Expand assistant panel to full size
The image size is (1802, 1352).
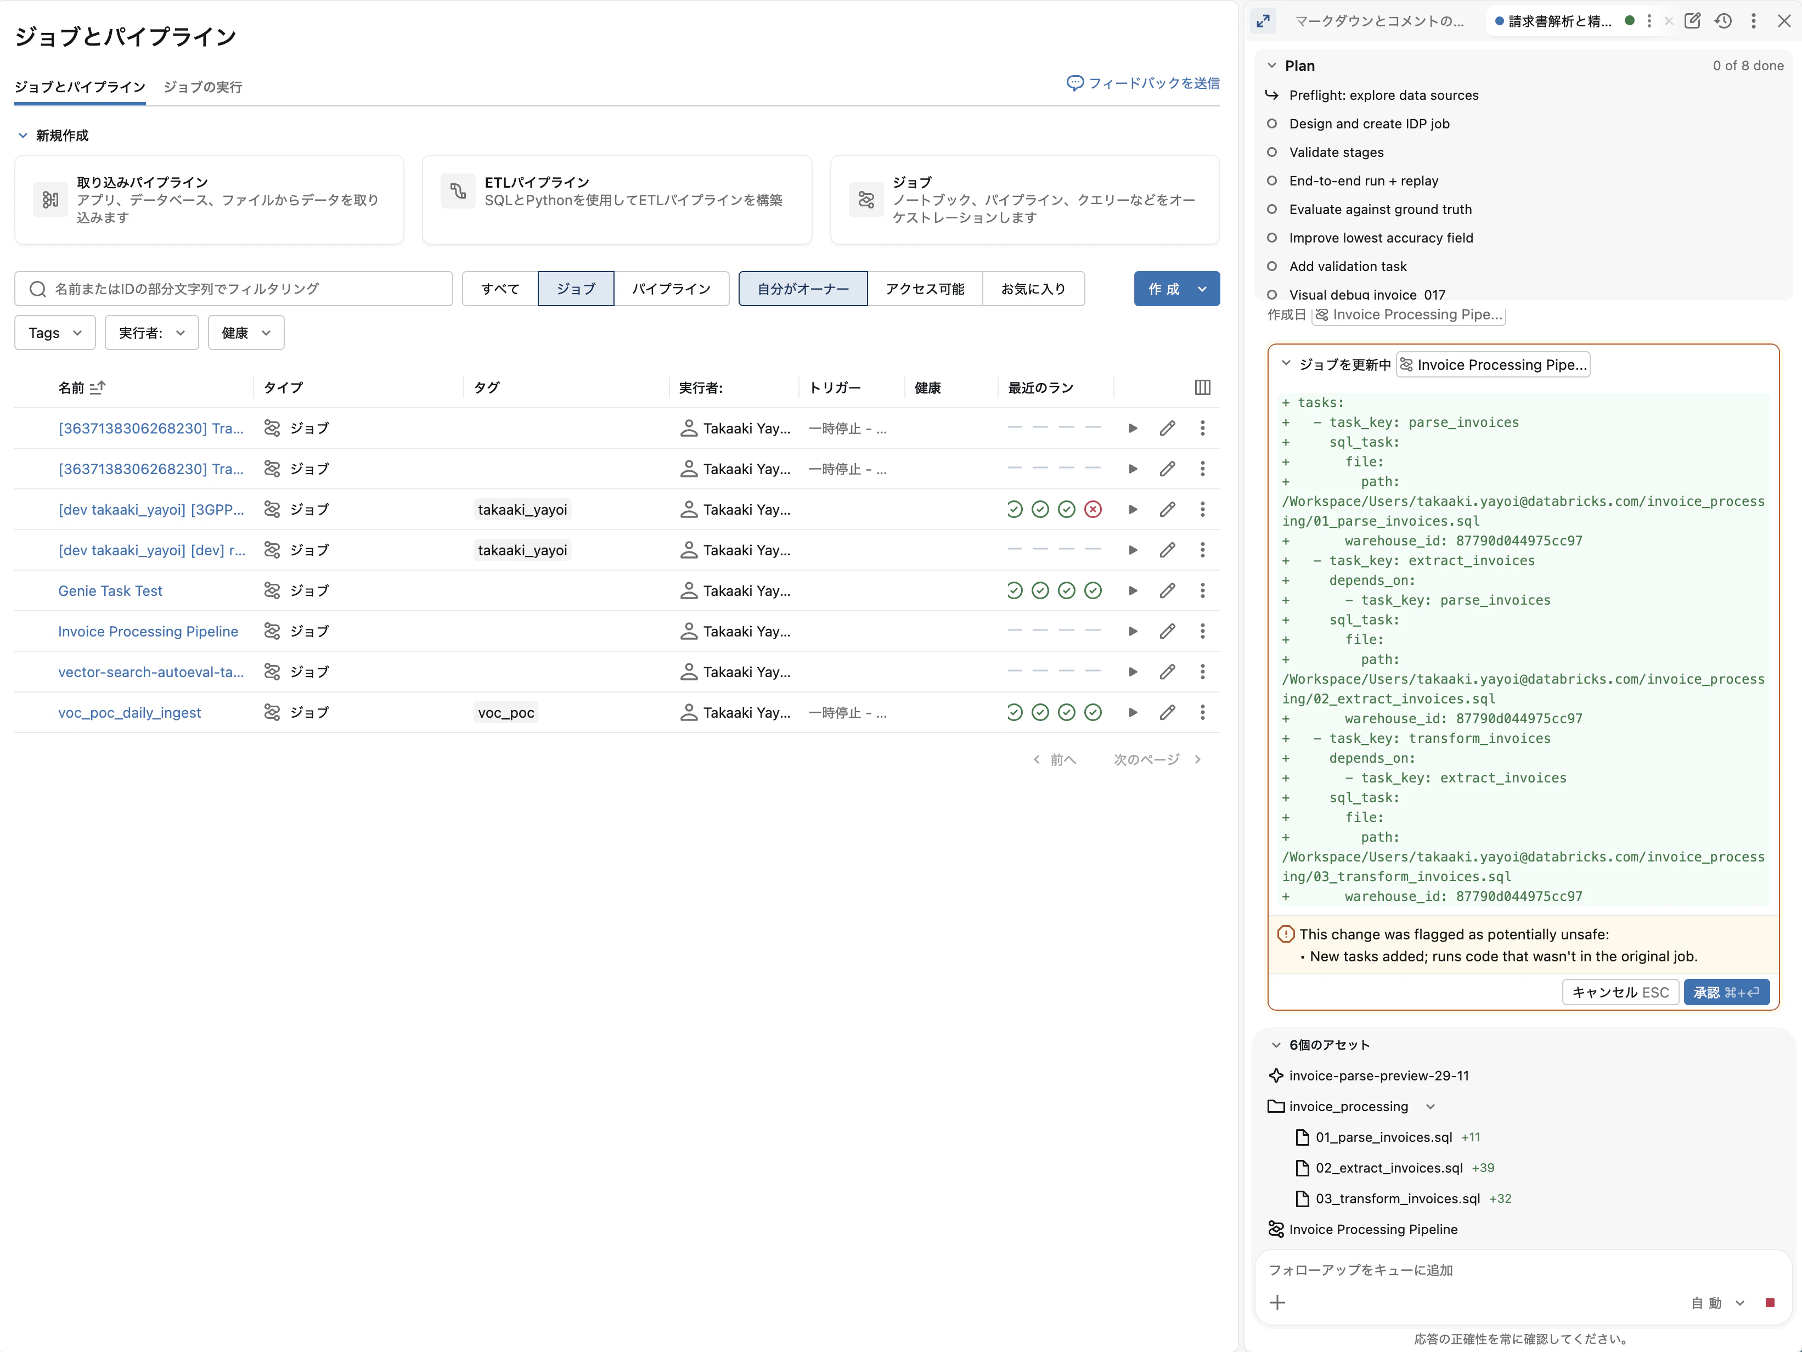[x=1264, y=21]
